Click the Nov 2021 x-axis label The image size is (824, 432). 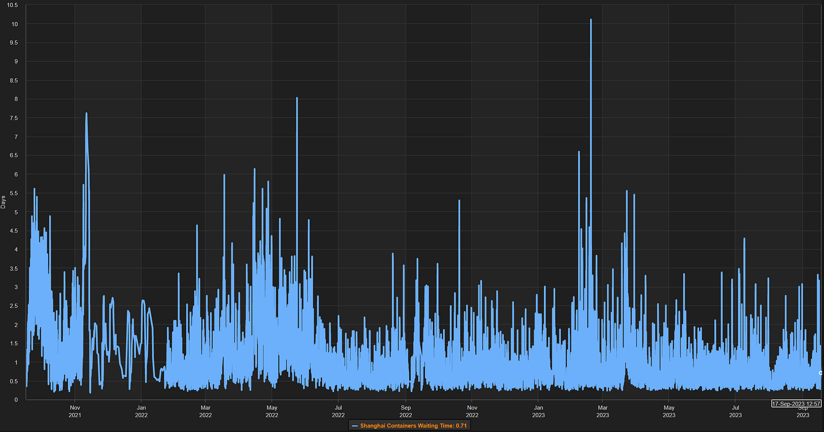coord(75,411)
